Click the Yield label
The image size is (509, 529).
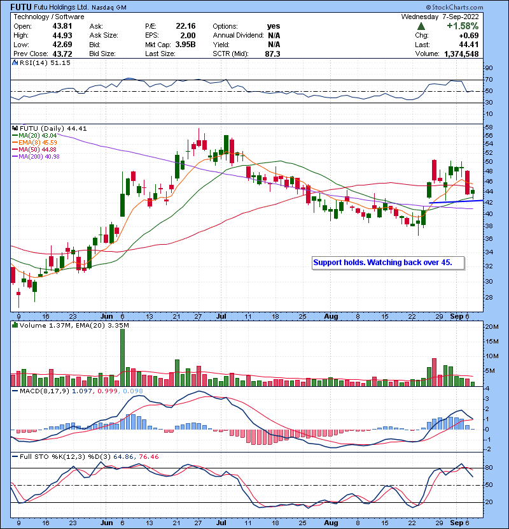click(x=221, y=45)
